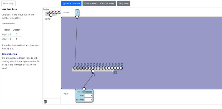This screenshot has width=222, height=109.
Task: Clear the canvas
Action: tap(91, 4)
